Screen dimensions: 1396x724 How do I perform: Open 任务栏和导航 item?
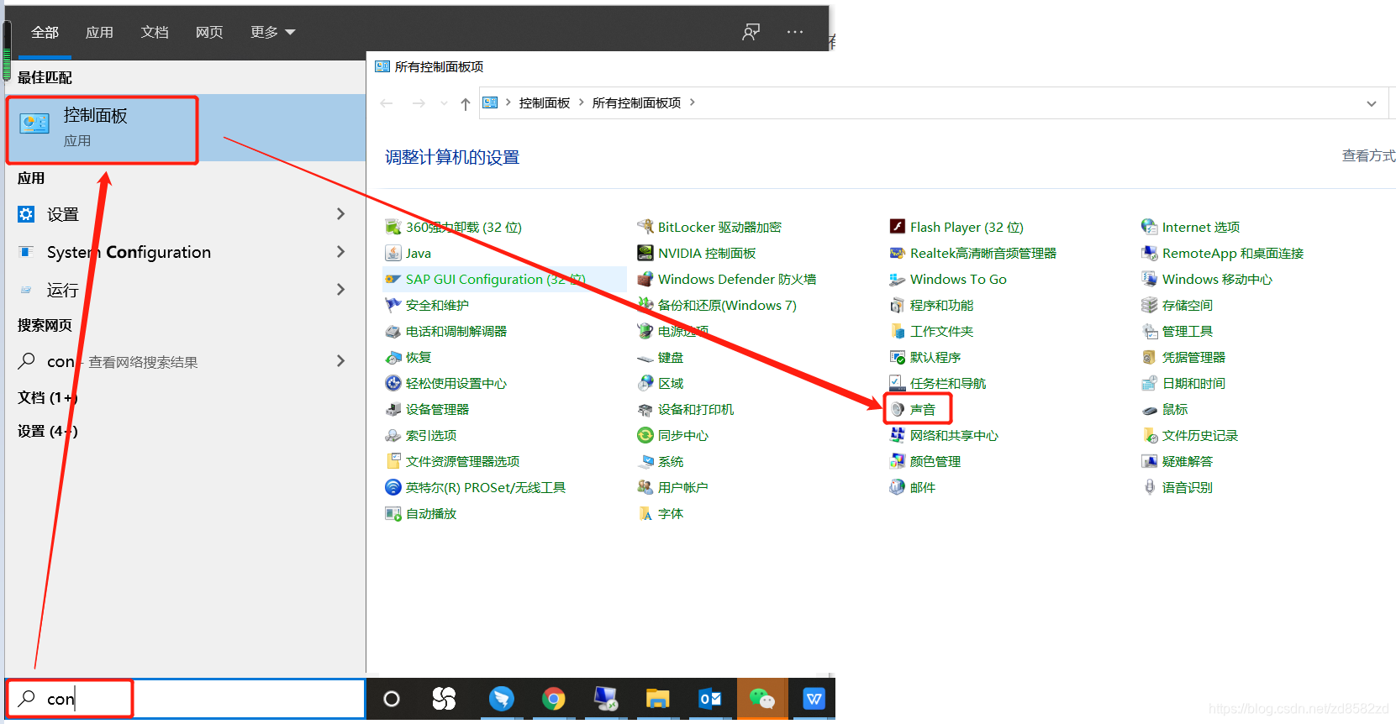(x=937, y=384)
